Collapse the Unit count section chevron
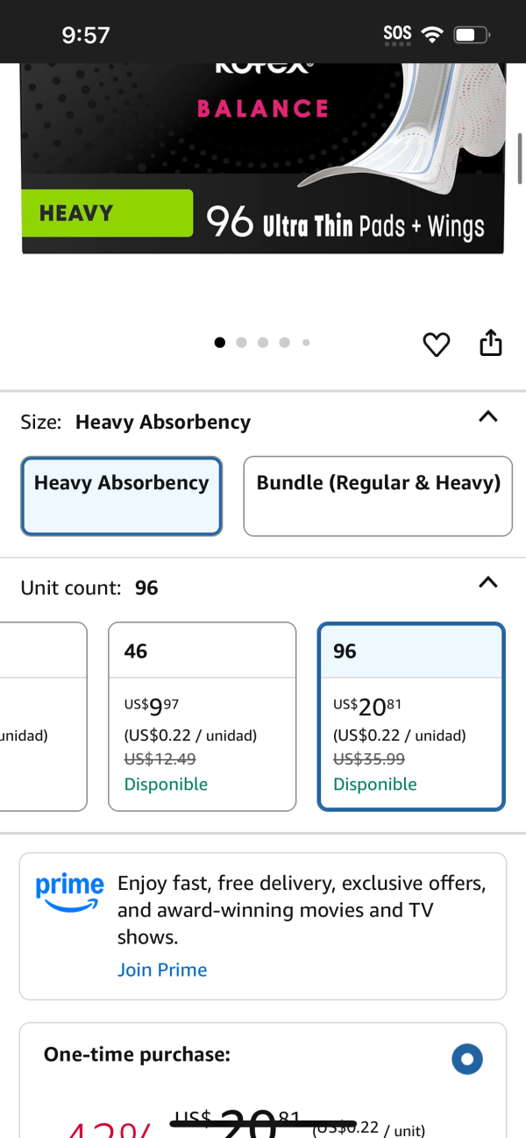 488,582
